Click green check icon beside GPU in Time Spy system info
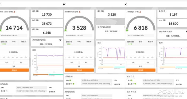 click(132, 80)
